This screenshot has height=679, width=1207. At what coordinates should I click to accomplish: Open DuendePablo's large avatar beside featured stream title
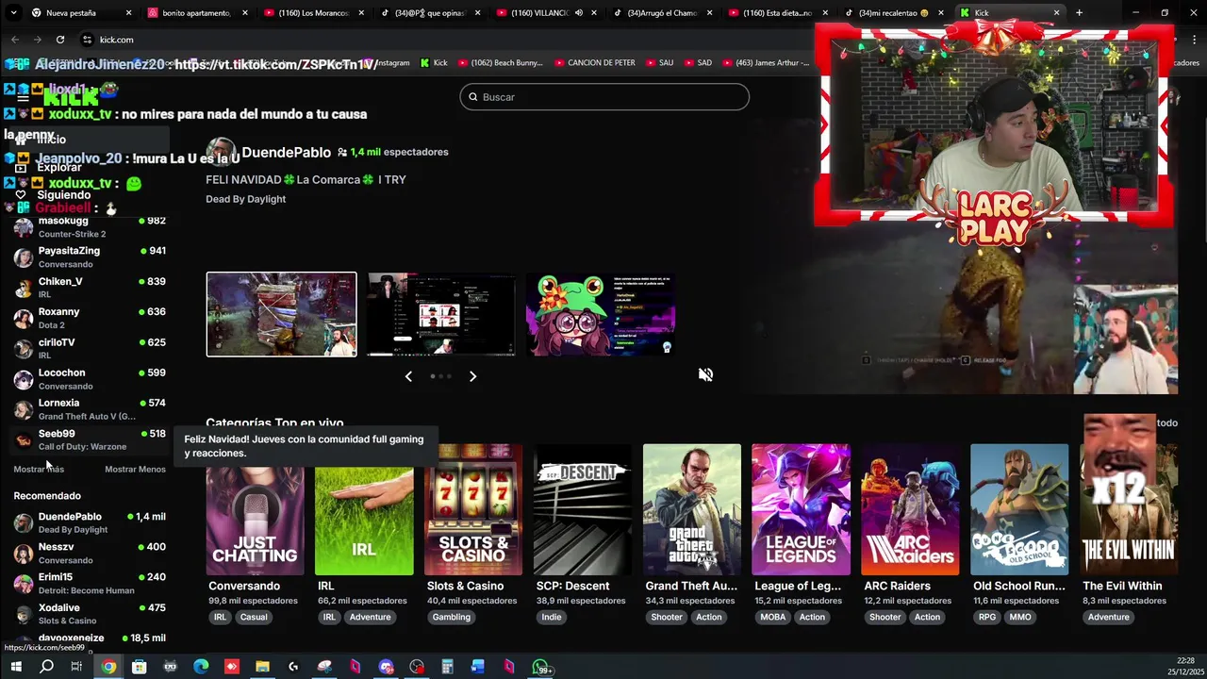coord(222,153)
